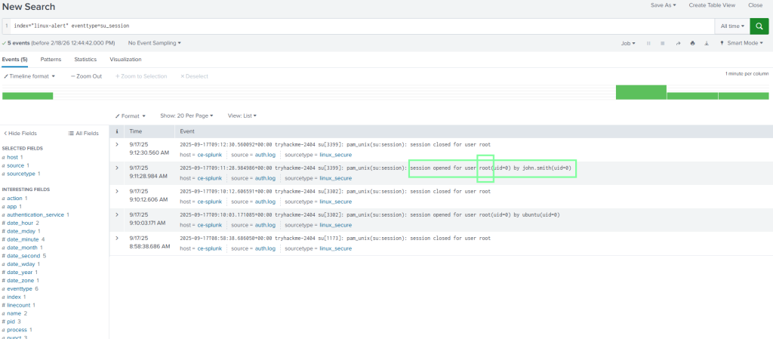Screen dimensions: 773x339
Task: Open All Fields list
Action: coord(83,133)
